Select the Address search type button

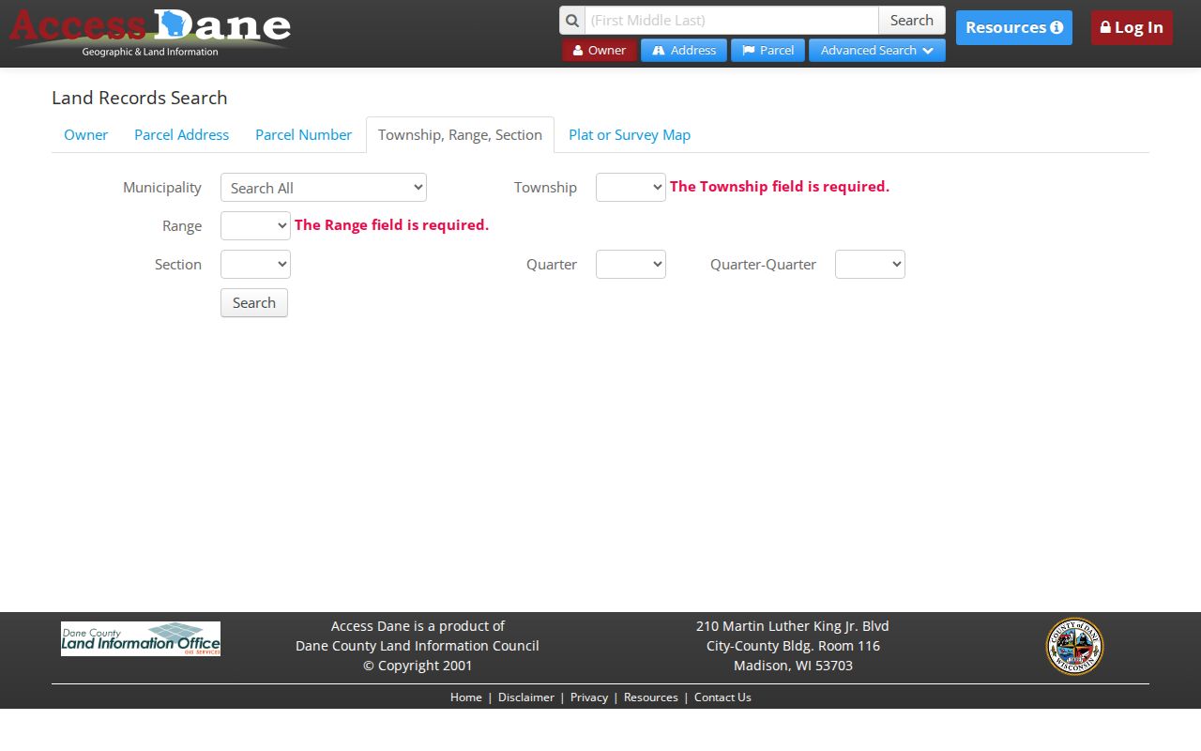(x=684, y=51)
